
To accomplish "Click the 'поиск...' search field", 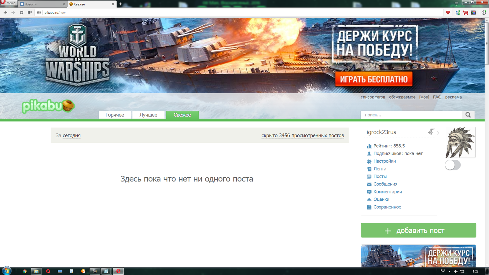I will pyautogui.click(x=411, y=115).
